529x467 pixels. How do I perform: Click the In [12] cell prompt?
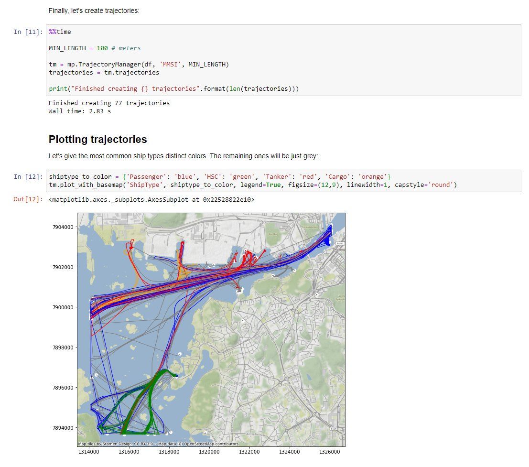(x=28, y=177)
